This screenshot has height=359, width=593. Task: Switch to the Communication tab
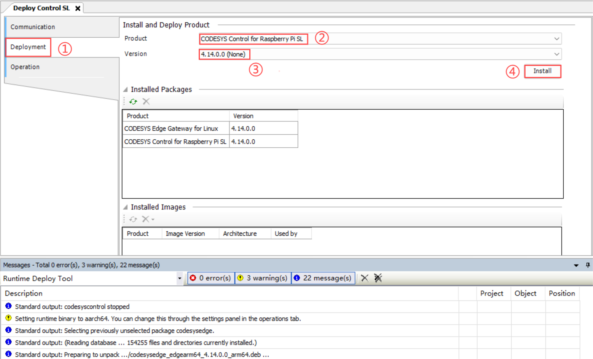tap(33, 27)
